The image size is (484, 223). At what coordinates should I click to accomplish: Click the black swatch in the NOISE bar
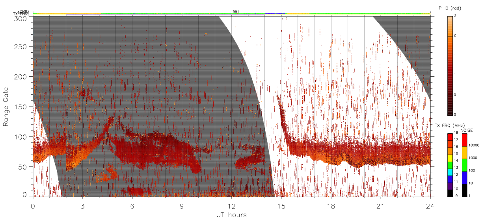tap(464, 190)
